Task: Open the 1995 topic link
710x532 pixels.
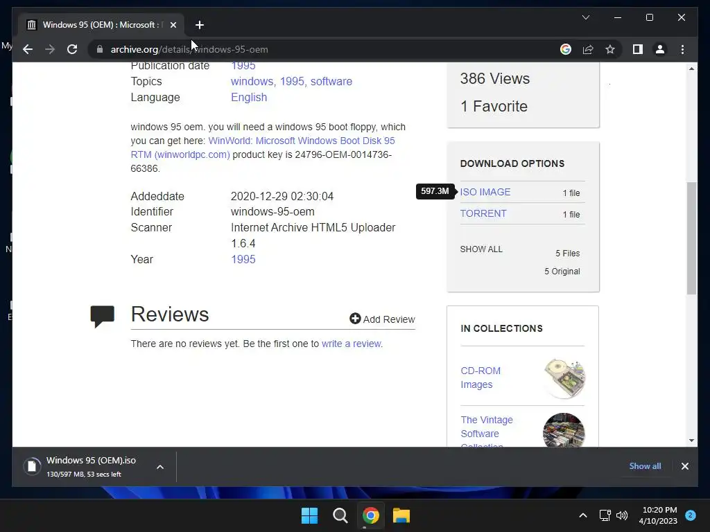Action: [x=292, y=82]
